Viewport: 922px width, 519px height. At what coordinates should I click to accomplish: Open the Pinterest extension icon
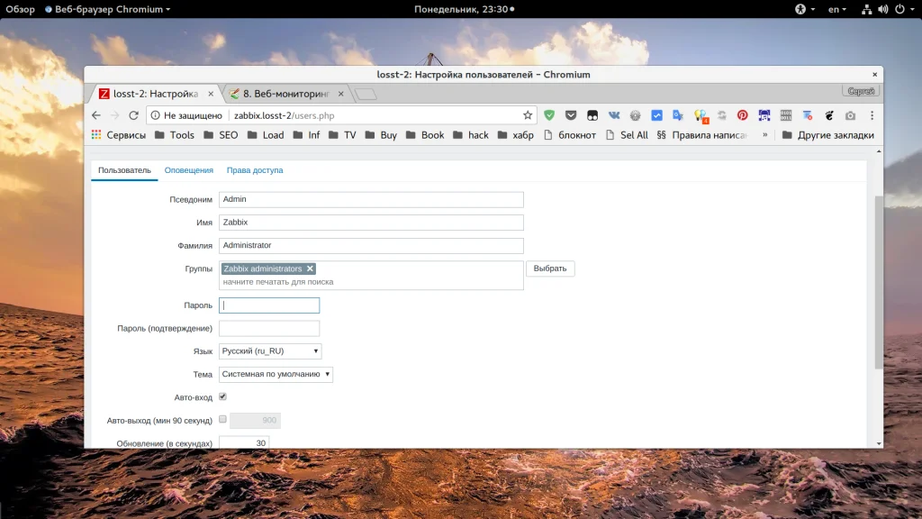pyautogui.click(x=743, y=115)
